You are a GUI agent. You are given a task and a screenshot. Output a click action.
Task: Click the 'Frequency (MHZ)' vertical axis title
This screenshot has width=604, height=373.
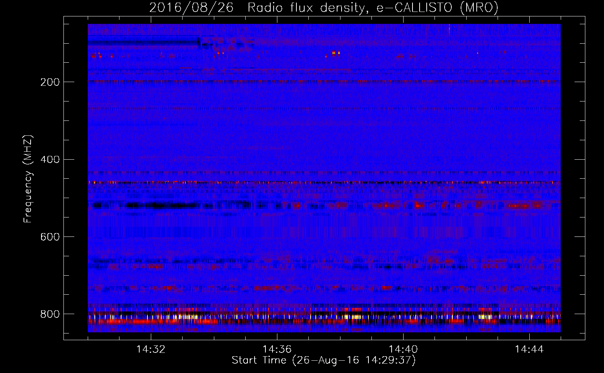[28, 179]
